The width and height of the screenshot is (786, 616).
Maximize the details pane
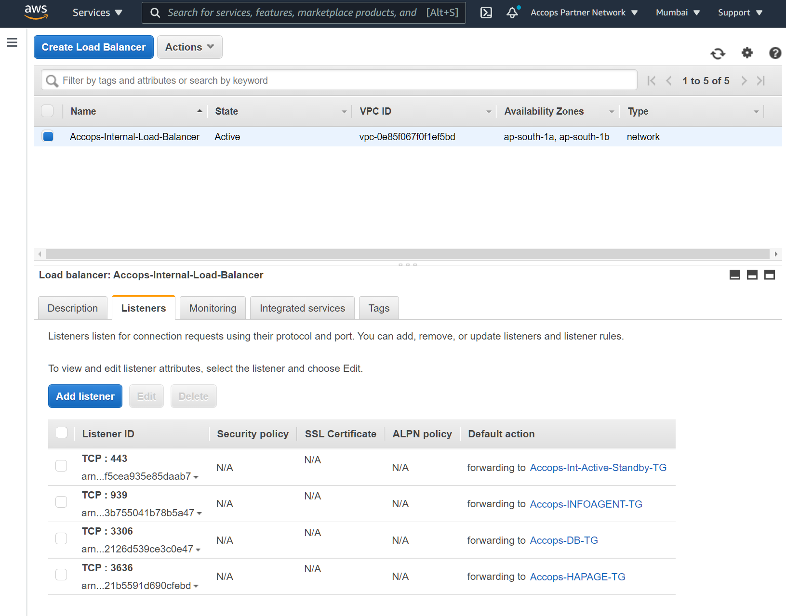(x=770, y=275)
